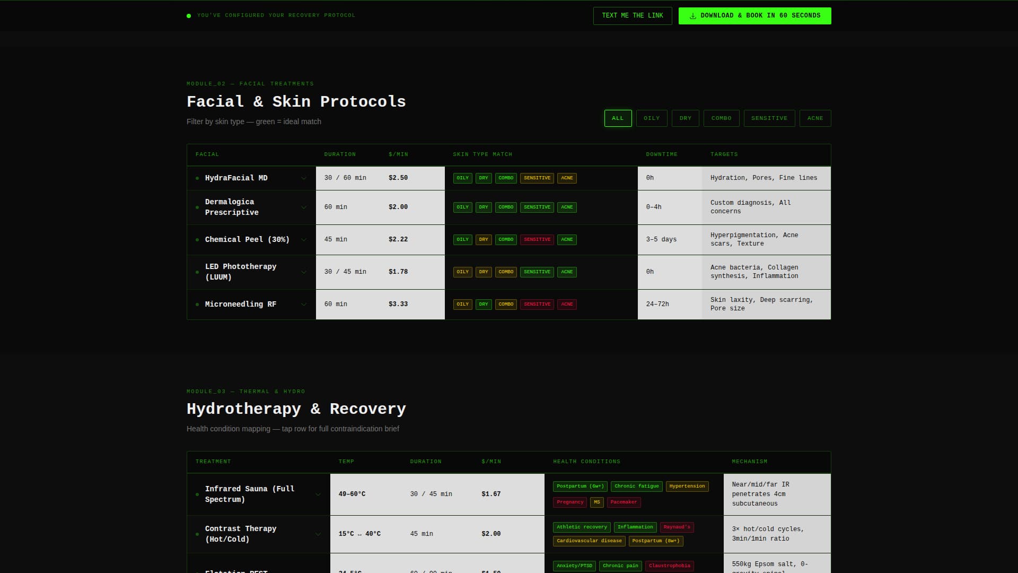Expand the LED Phototherapy (LUUM) row chevron
The image size is (1018, 573).
tap(304, 272)
